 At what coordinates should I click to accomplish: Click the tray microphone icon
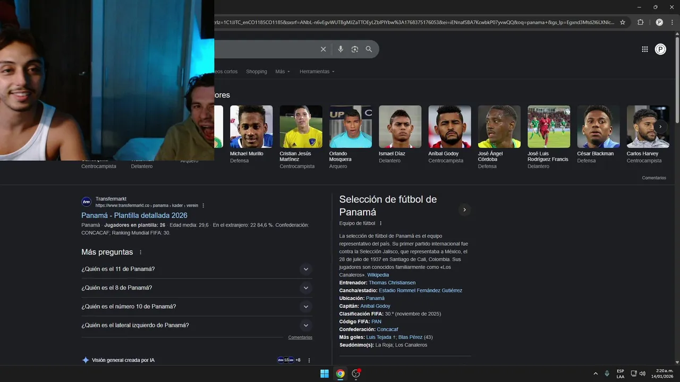tap(607, 374)
